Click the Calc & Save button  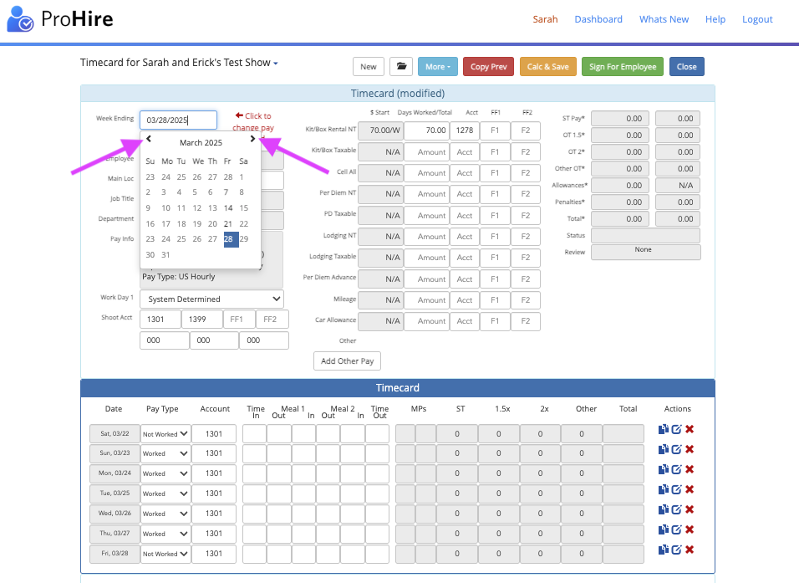coord(547,66)
